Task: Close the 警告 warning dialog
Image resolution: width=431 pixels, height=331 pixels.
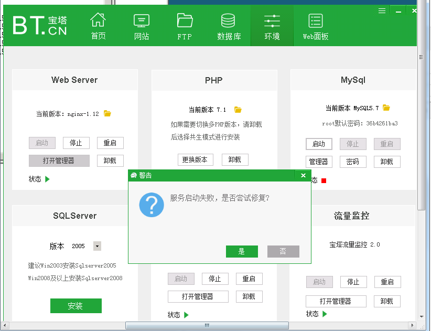Action: pos(303,175)
